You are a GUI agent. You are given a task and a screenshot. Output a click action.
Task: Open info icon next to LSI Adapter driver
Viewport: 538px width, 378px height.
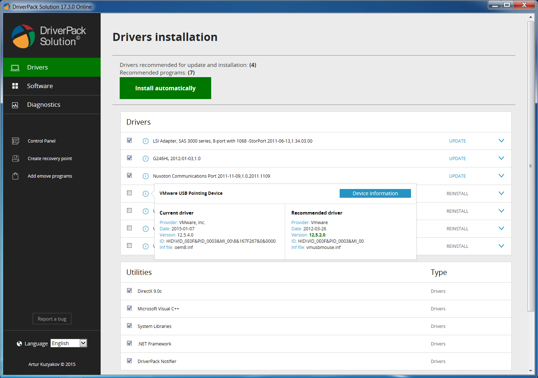(145, 141)
